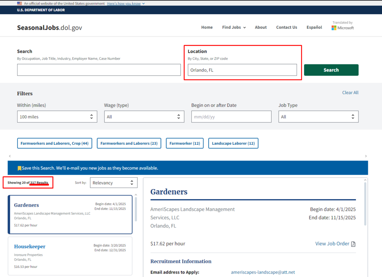Click the Begin on or after Date field
This screenshot has width=382, height=277.
[231, 117]
